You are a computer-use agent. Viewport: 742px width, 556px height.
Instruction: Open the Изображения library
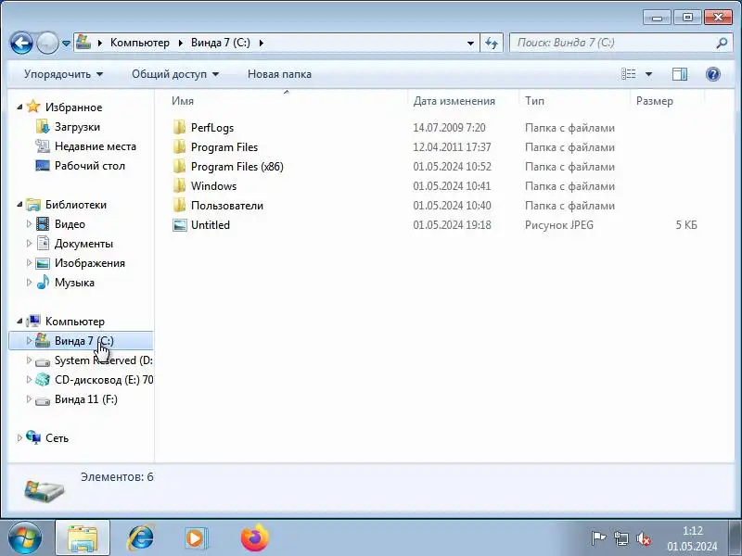[x=89, y=263]
